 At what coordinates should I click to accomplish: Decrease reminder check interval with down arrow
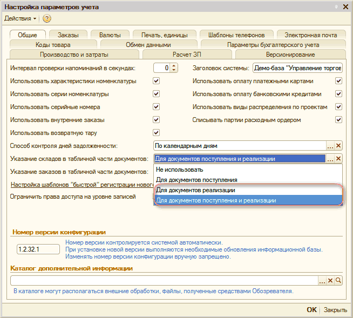coord(174,70)
